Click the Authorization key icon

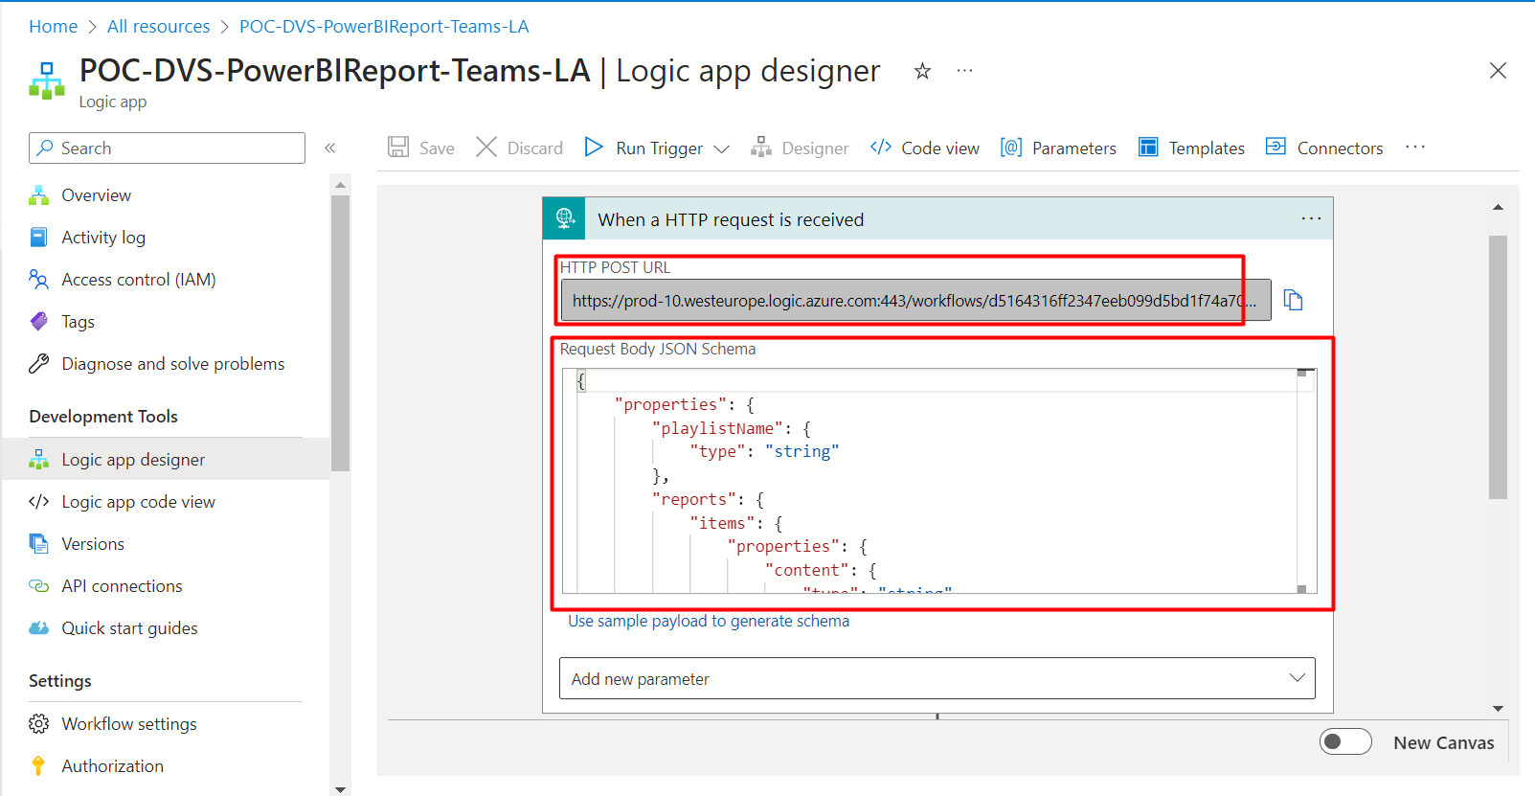pyautogui.click(x=38, y=765)
